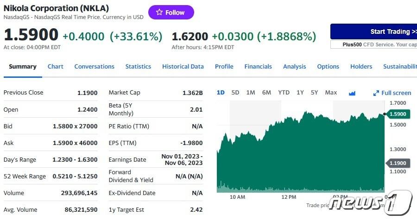Expand chart with Full screen icon
This screenshot has width=417, height=221.
pyautogui.click(x=392, y=93)
